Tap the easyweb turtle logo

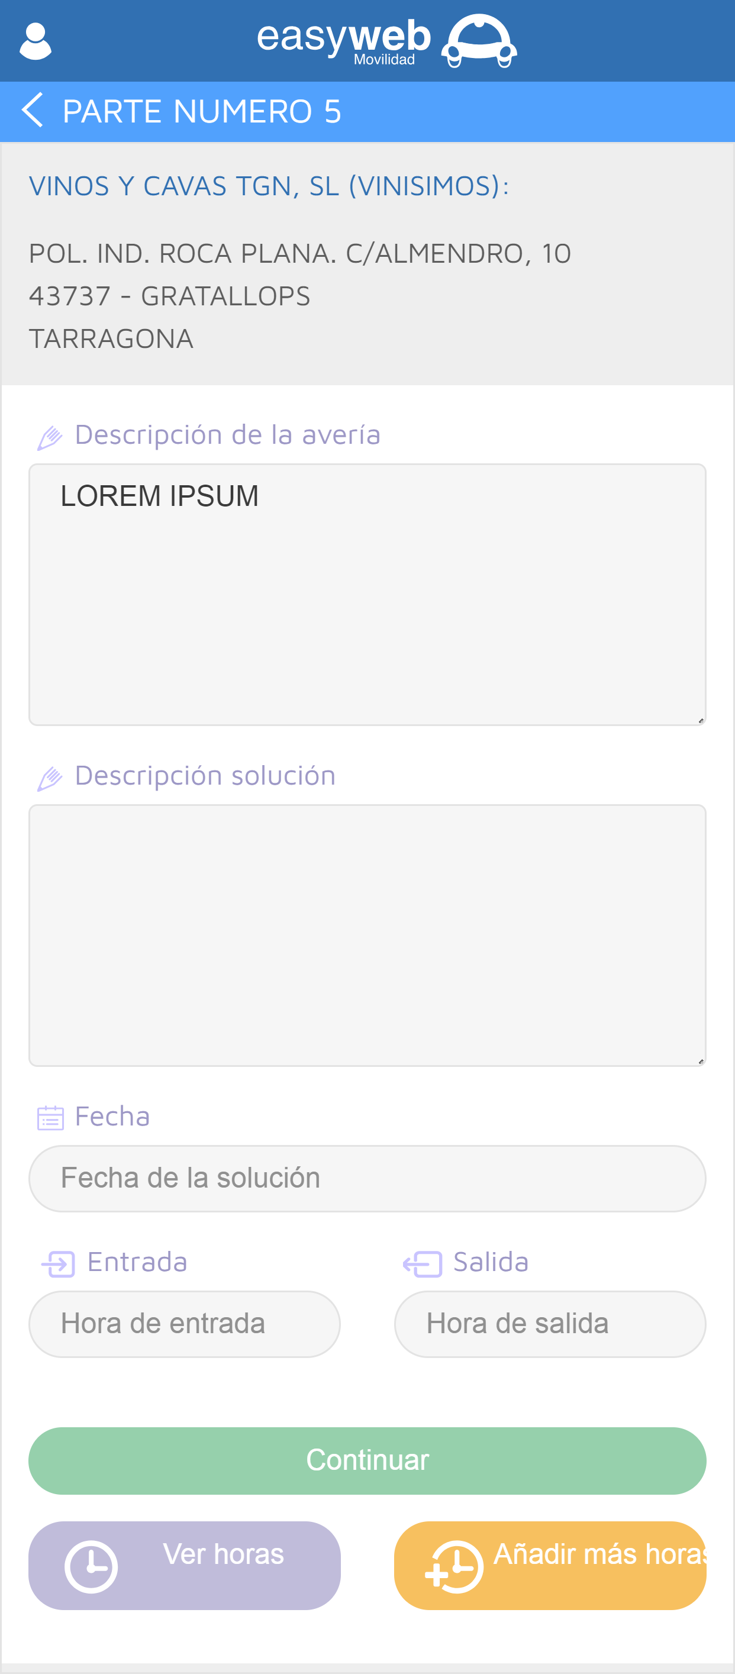pos(479,41)
